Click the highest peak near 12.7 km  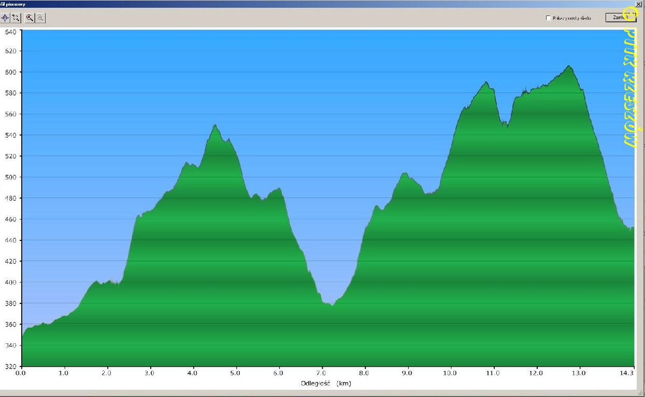point(569,66)
